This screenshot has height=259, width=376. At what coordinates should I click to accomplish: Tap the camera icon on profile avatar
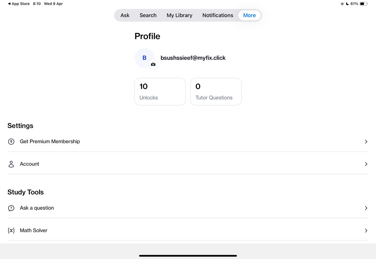point(153,64)
